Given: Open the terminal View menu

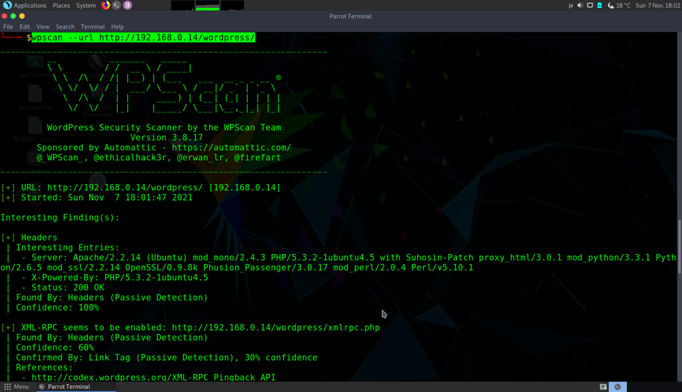Looking at the screenshot, I should click(x=43, y=27).
